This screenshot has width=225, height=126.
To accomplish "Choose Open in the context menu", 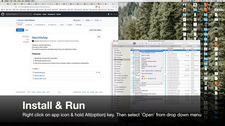I will 152,51.
